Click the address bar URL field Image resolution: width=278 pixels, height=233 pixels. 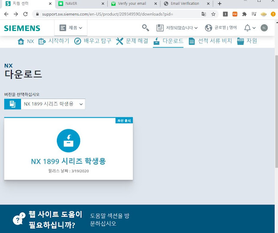pyautogui.click(x=107, y=14)
